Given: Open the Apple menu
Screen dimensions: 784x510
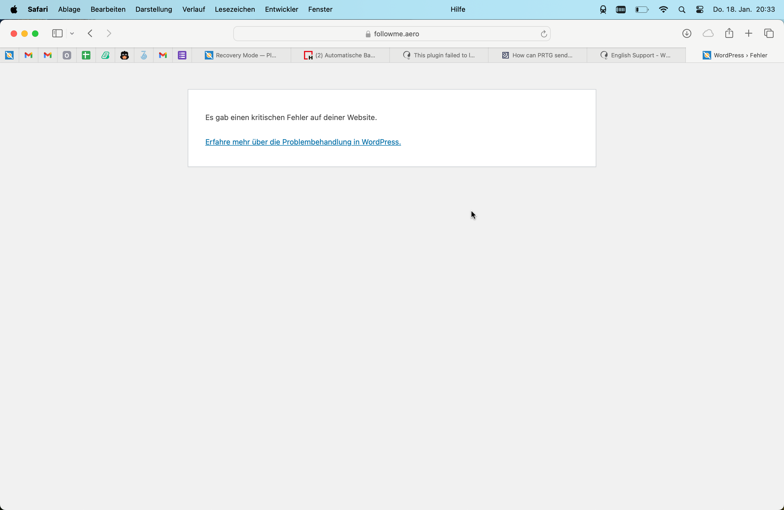Looking at the screenshot, I should point(14,10).
